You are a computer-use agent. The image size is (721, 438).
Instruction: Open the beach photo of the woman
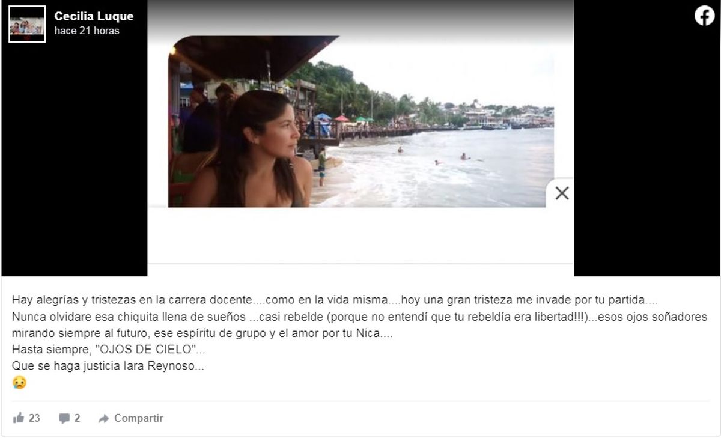360,121
